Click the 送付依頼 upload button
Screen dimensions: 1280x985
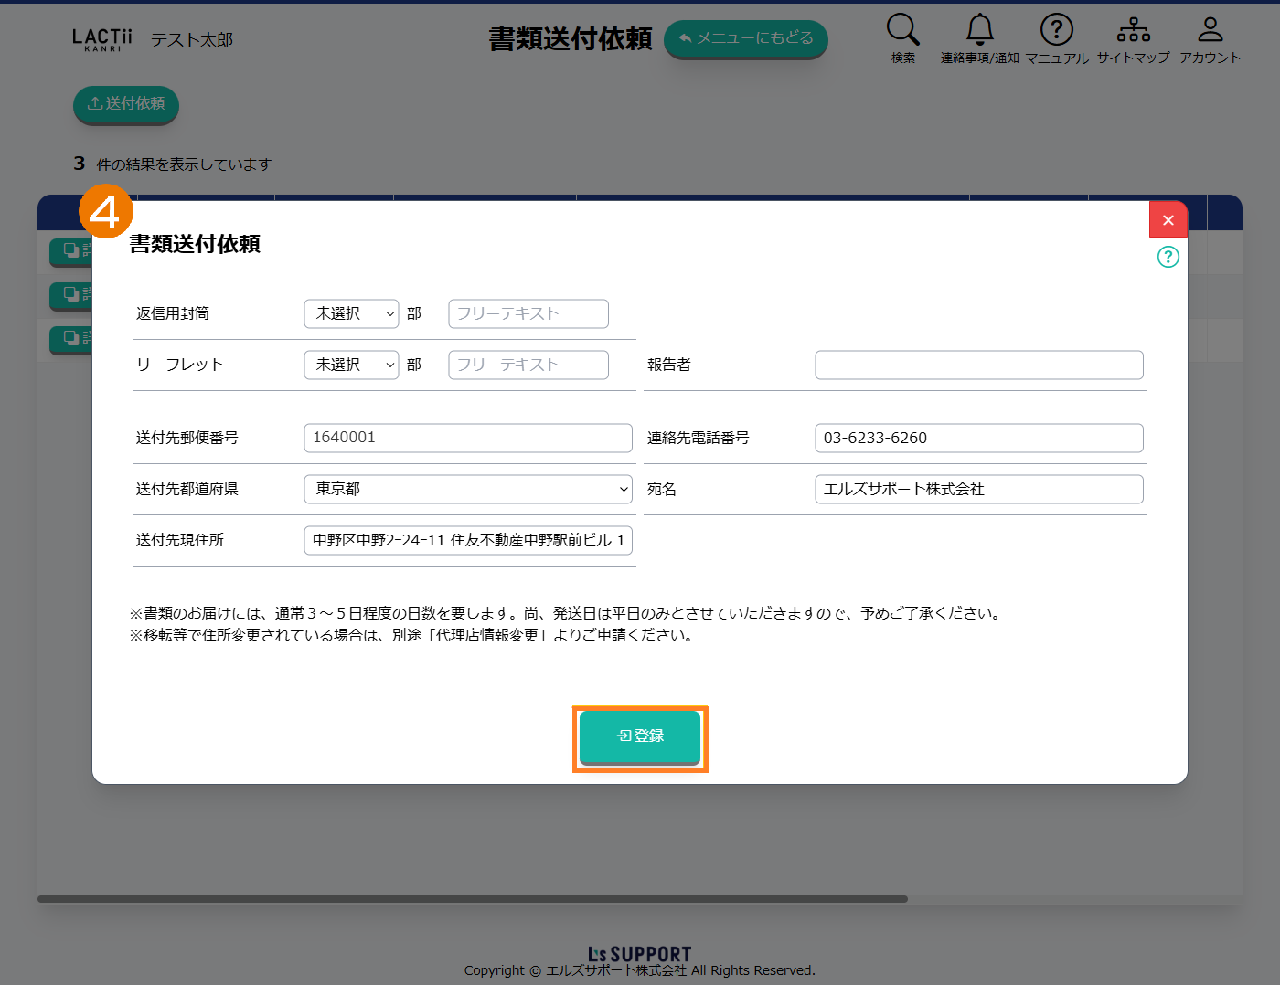click(126, 103)
